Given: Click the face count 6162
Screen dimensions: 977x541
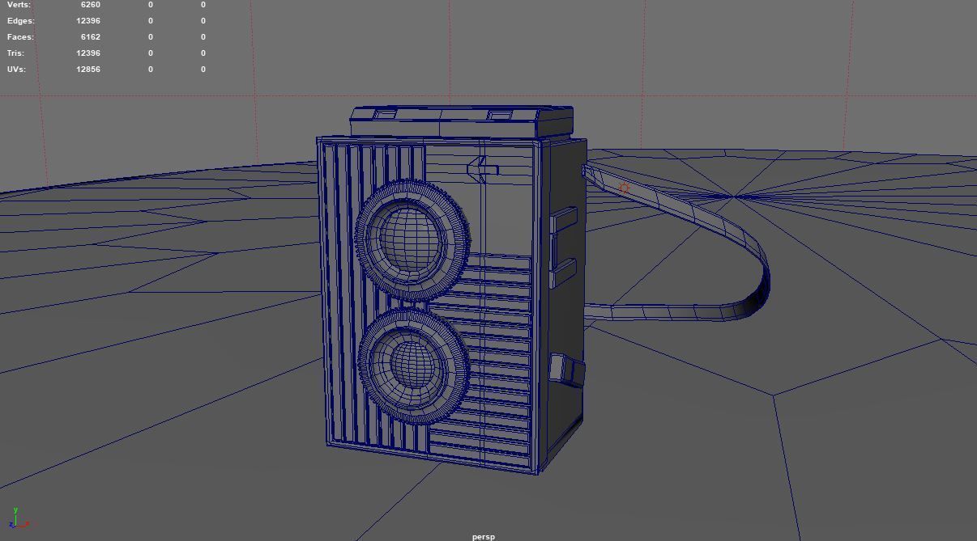Looking at the screenshot, I should point(90,37).
